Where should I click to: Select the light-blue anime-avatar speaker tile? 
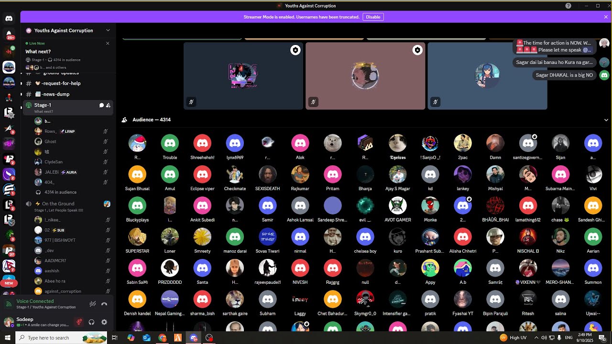pos(487,76)
